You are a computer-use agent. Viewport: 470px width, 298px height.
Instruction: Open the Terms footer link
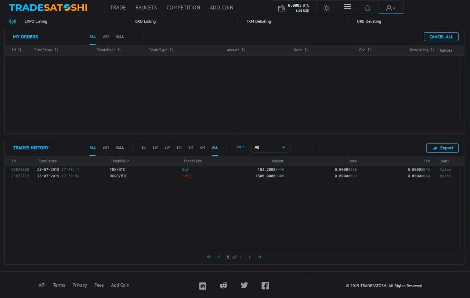coord(59,285)
